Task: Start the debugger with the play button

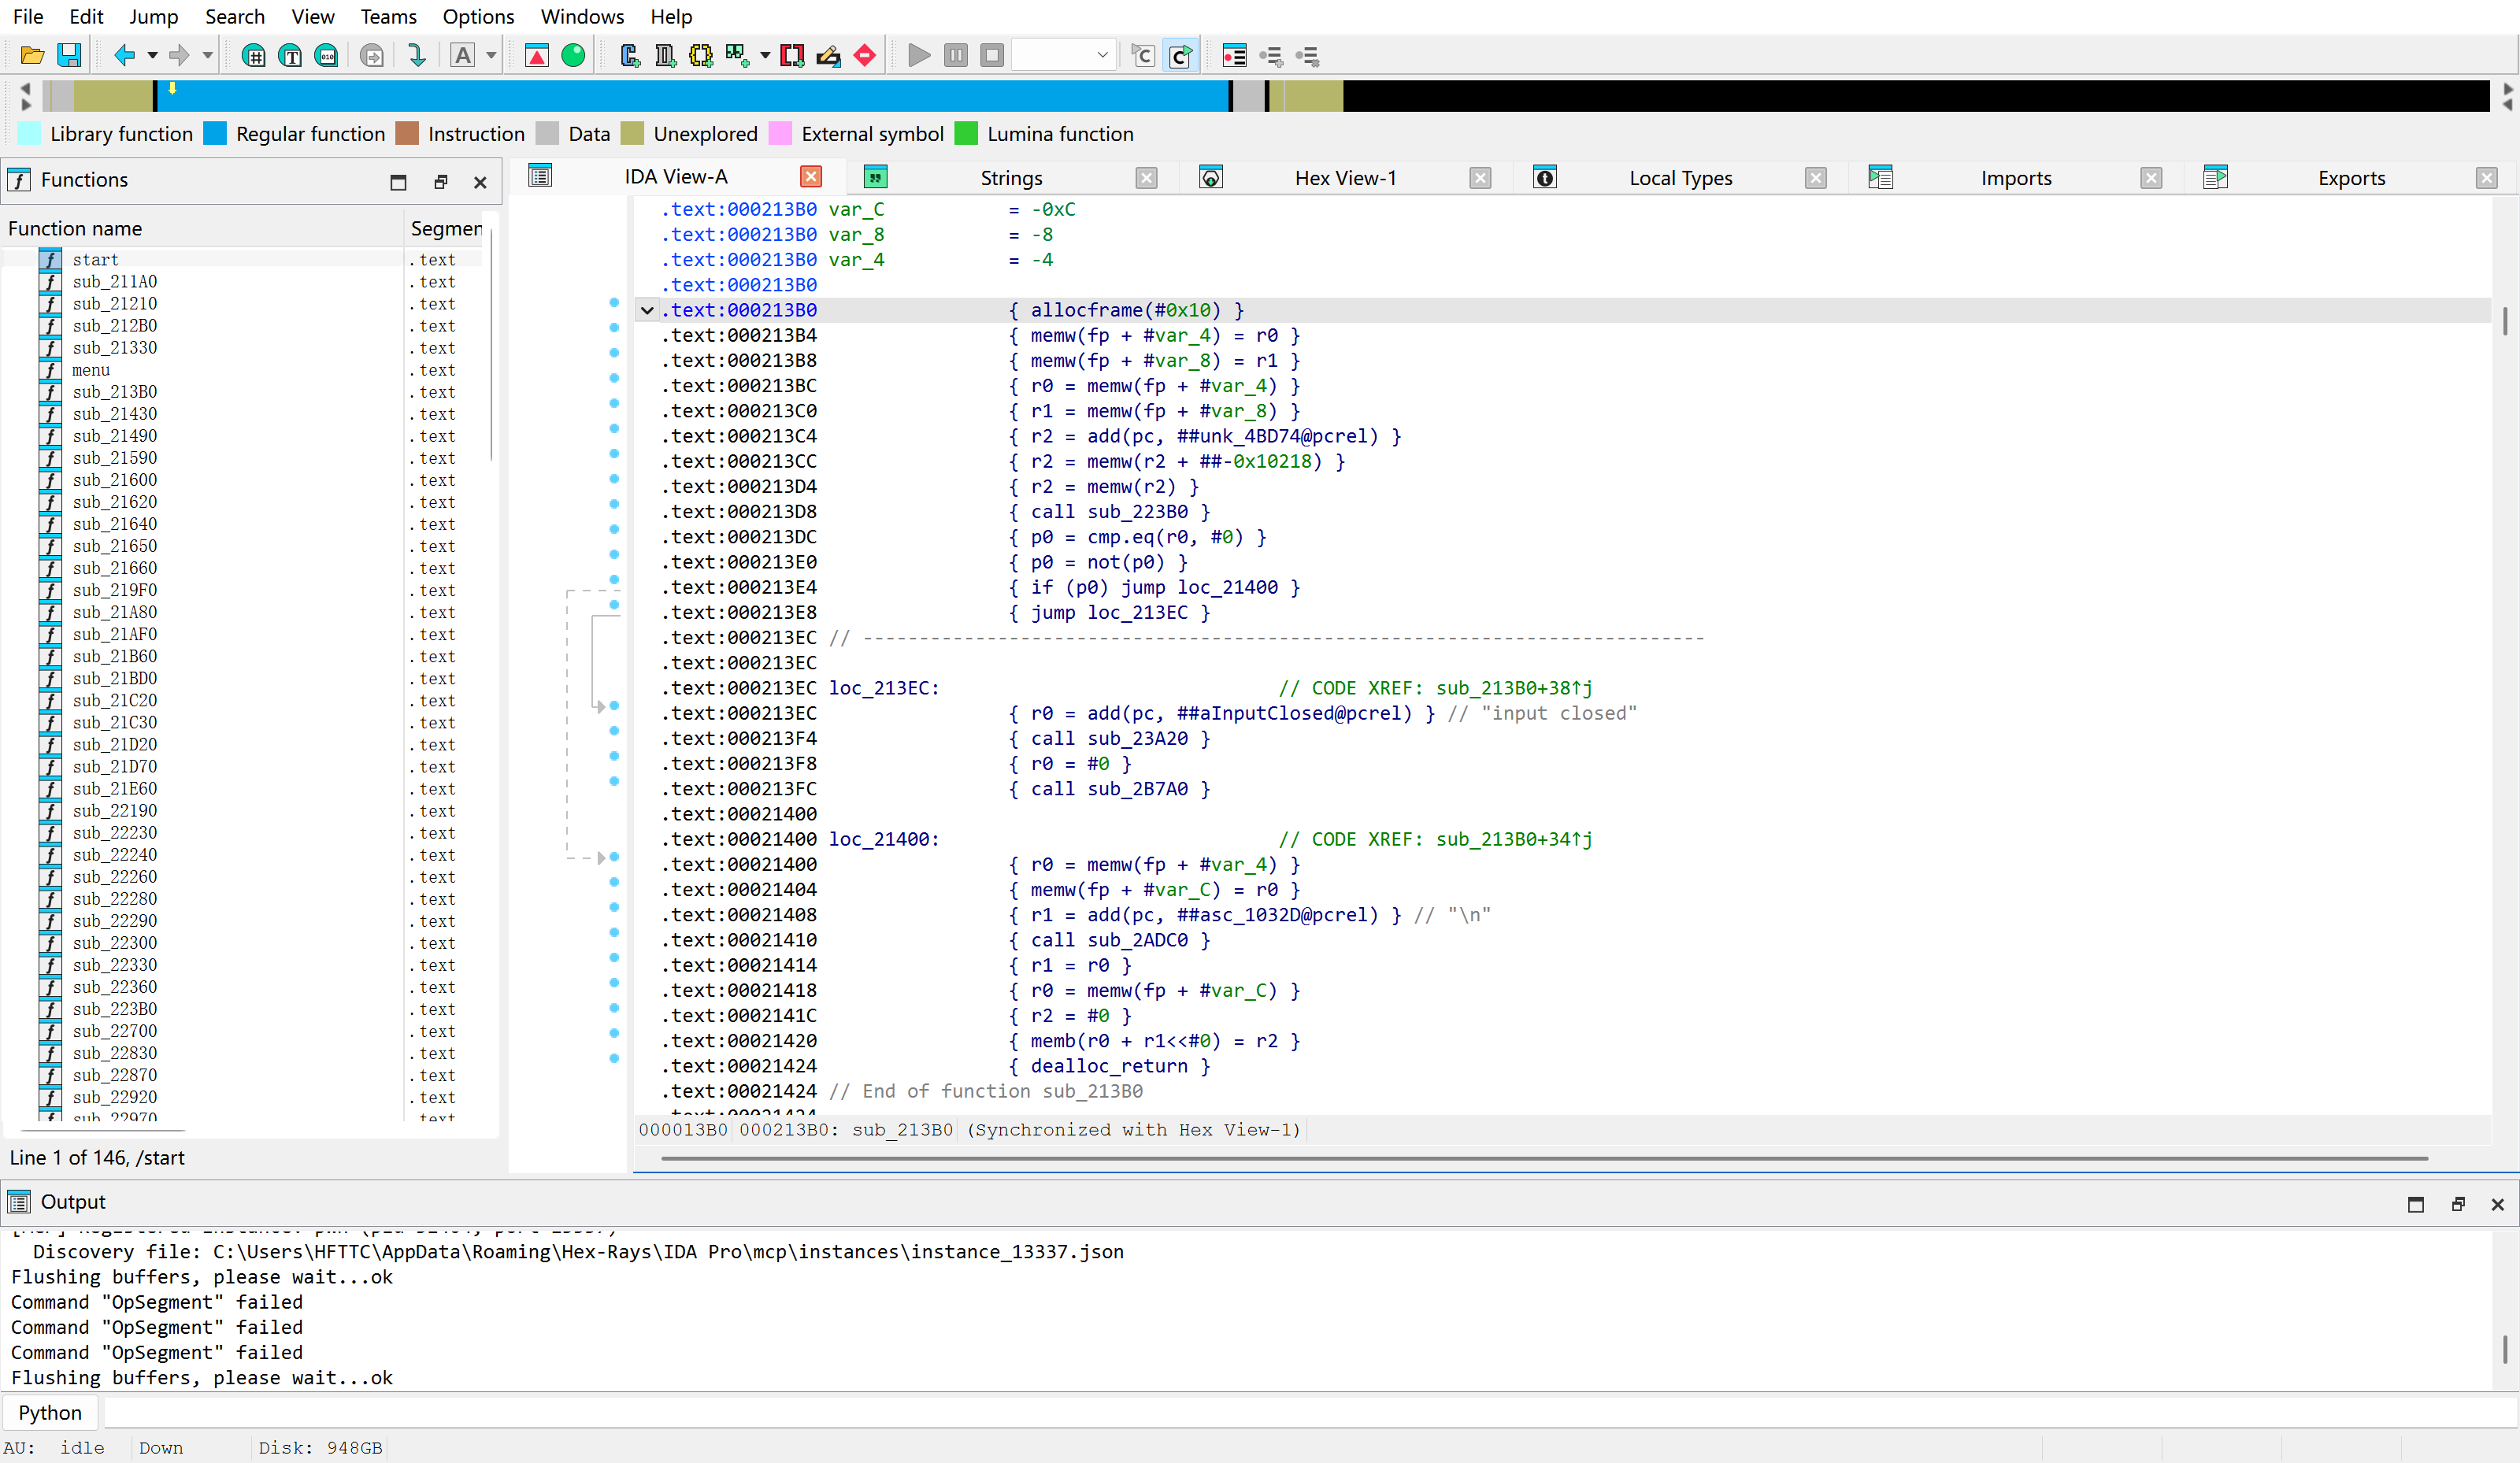Action: pyautogui.click(x=919, y=56)
